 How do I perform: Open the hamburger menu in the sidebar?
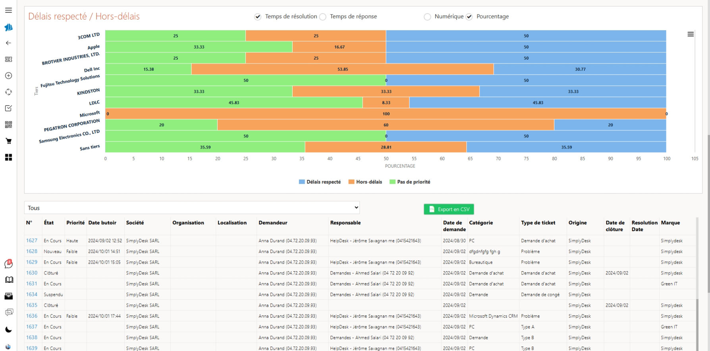click(8, 10)
